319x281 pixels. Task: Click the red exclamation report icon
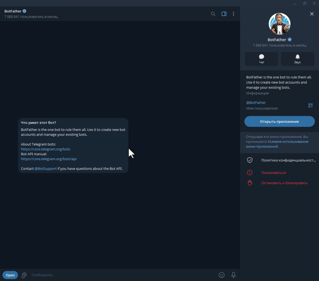pos(250,173)
